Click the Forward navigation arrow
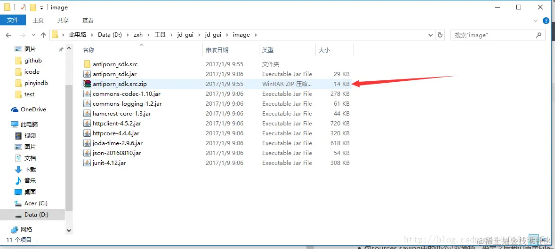Viewport: 555px width, 249px height. click(x=22, y=35)
